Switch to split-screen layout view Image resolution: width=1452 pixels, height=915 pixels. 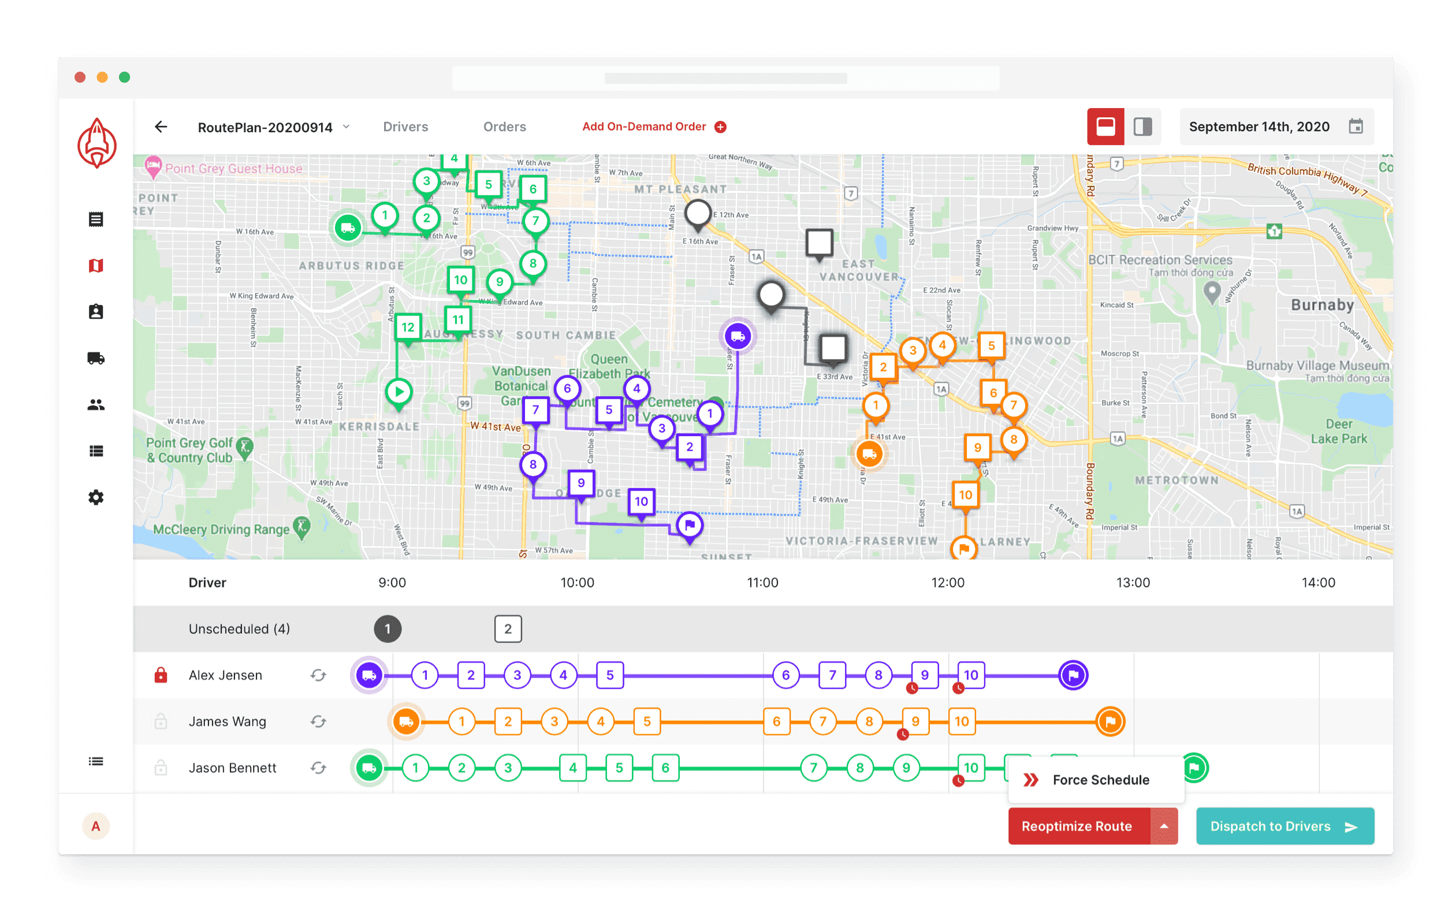point(1142,127)
